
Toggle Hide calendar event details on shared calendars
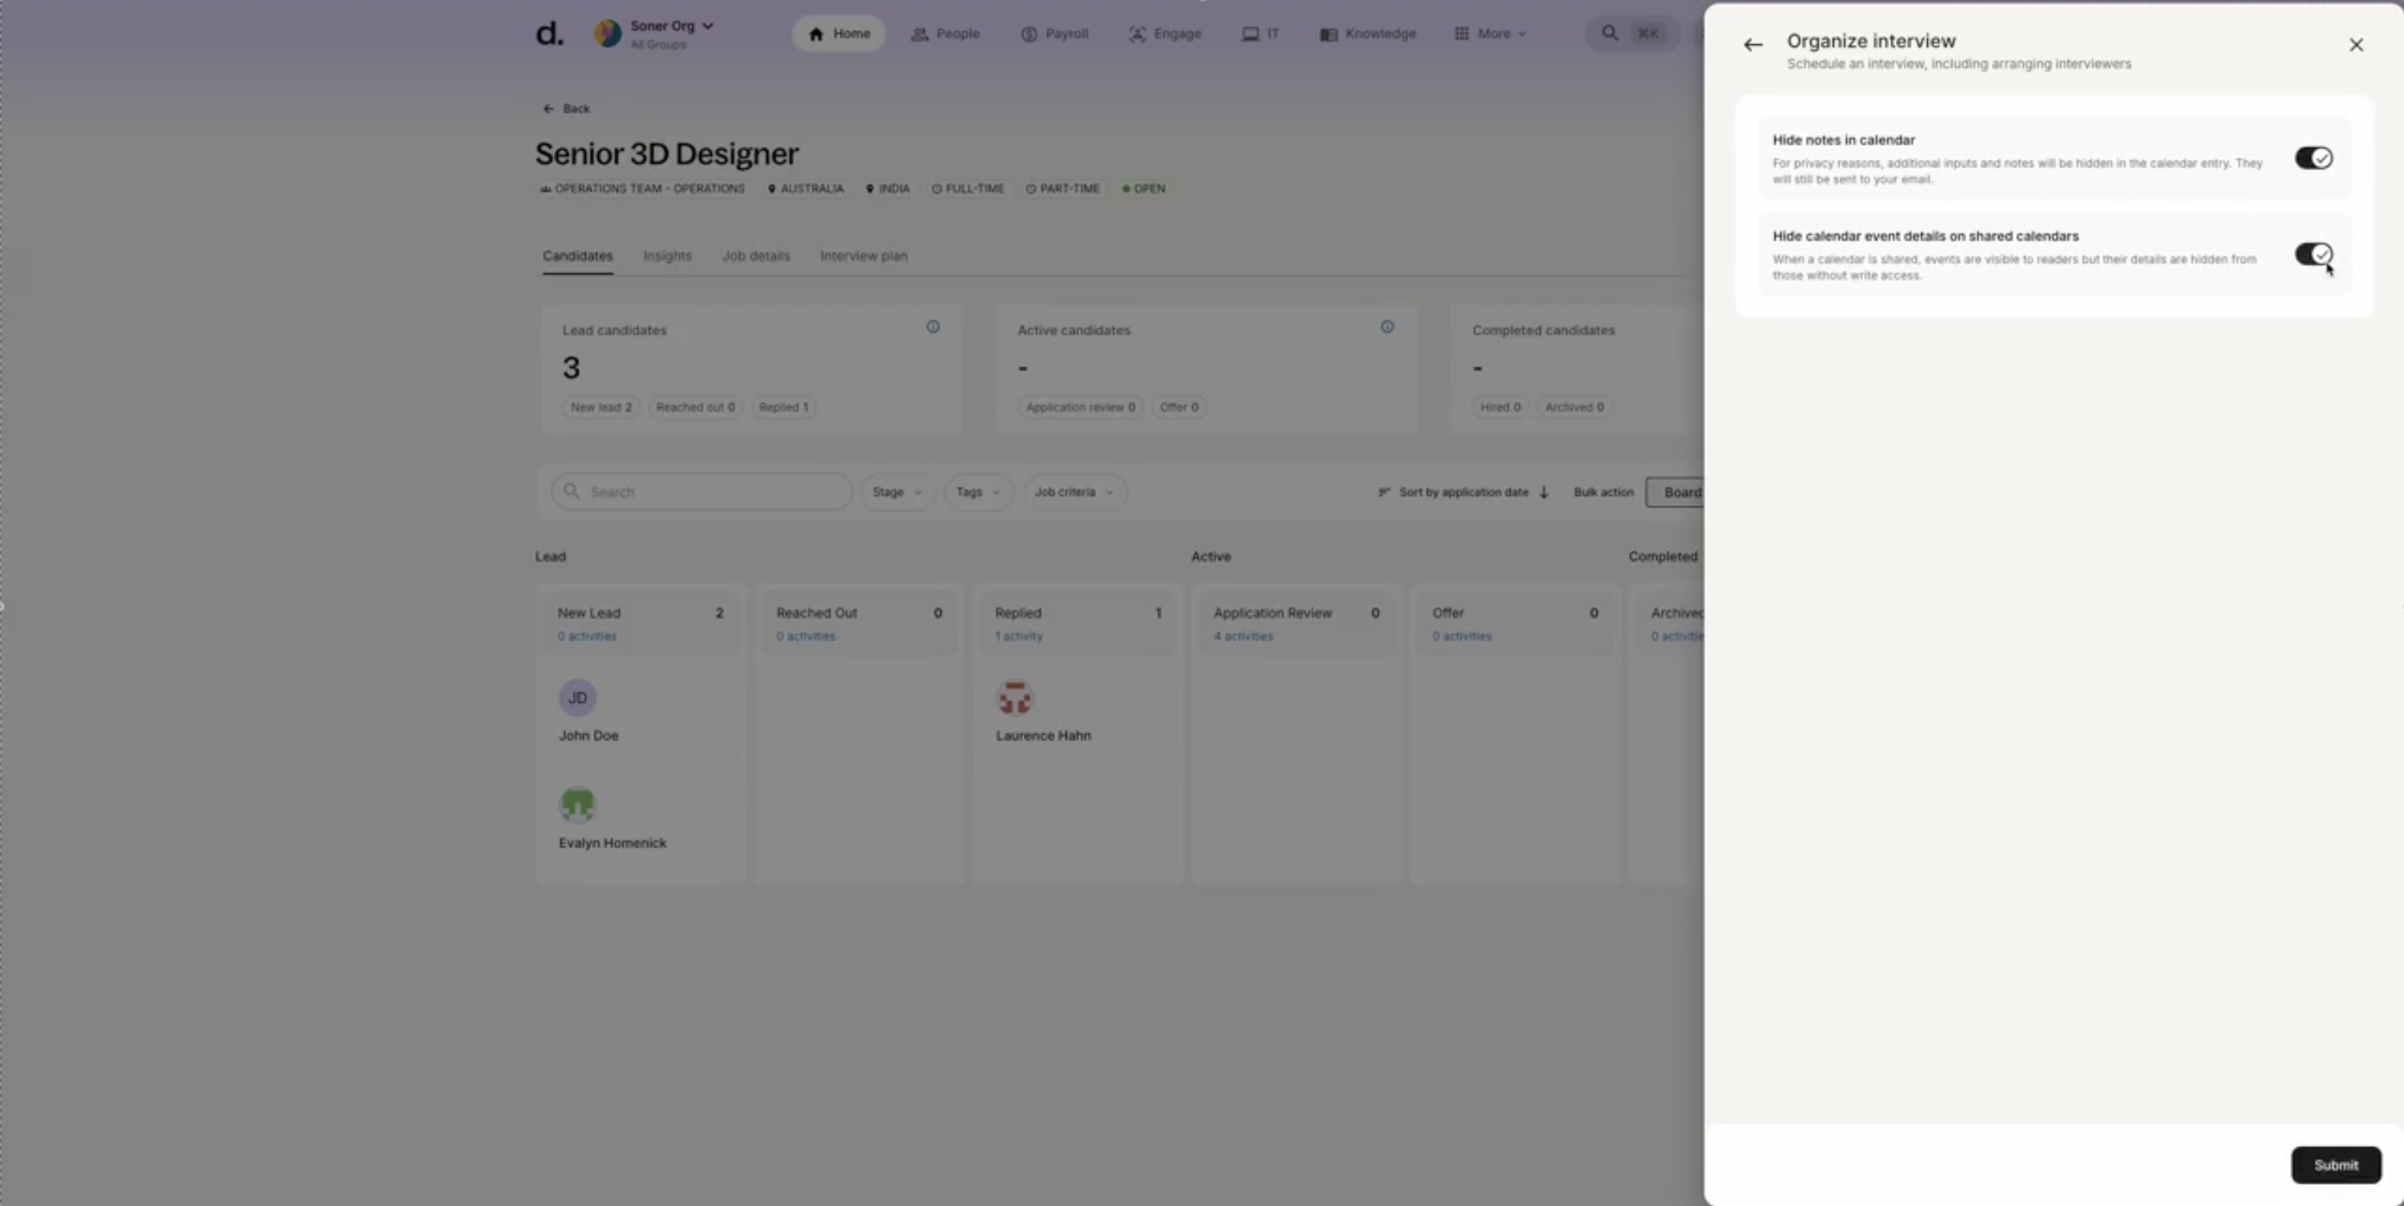click(2313, 254)
